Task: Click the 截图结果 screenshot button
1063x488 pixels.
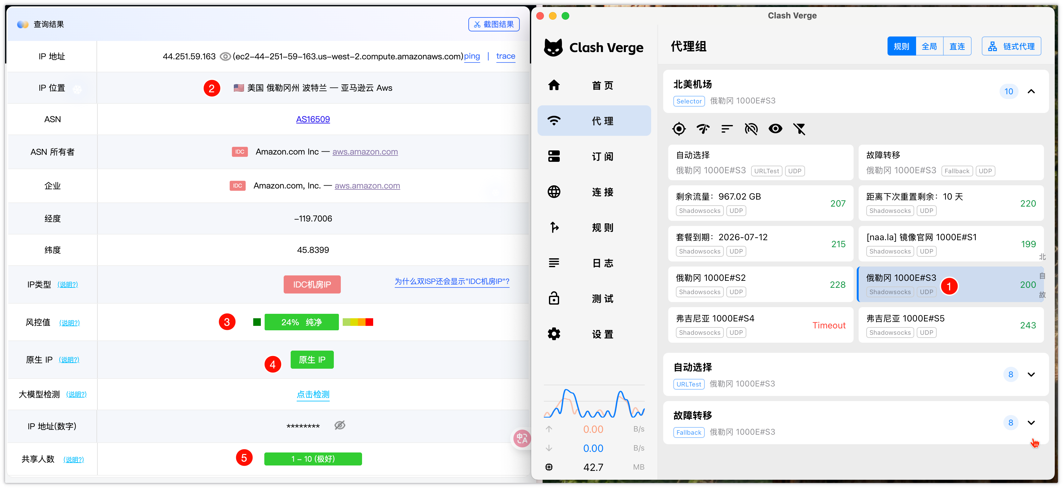Action: (493, 24)
